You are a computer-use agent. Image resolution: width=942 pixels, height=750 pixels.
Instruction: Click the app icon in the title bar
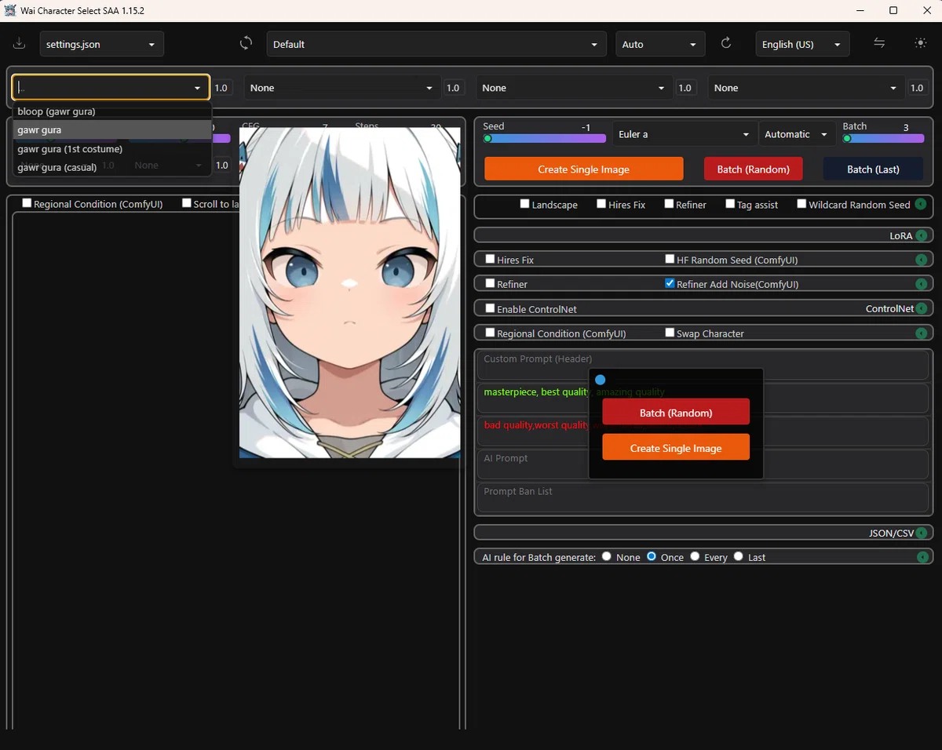coord(11,11)
